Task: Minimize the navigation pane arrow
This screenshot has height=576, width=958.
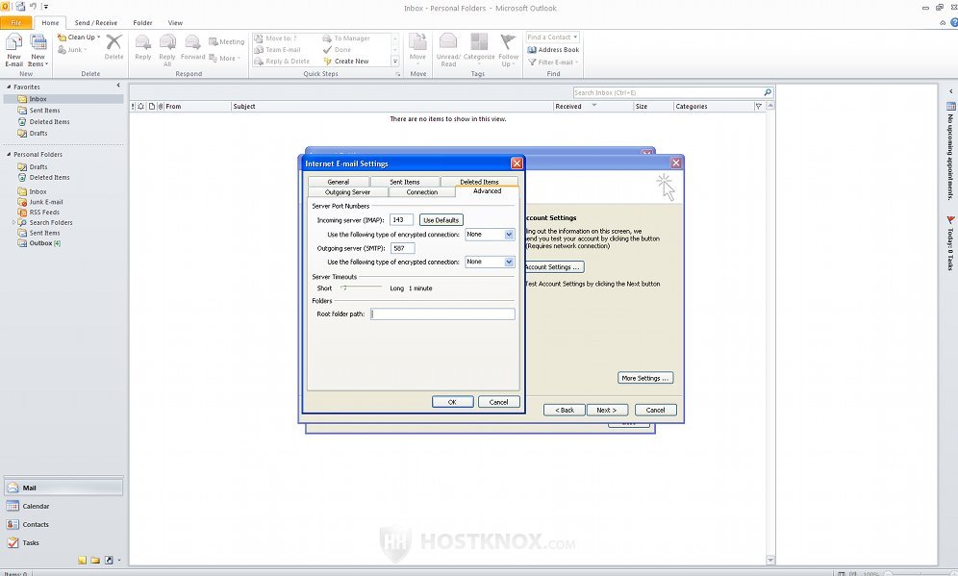Action: [x=118, y=86]
